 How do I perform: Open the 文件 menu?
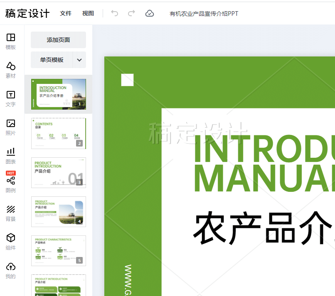click(66, 13)
